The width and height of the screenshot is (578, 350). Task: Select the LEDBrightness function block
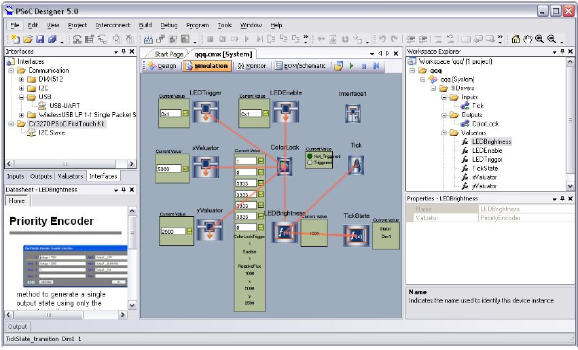click(x=284, y=232)
